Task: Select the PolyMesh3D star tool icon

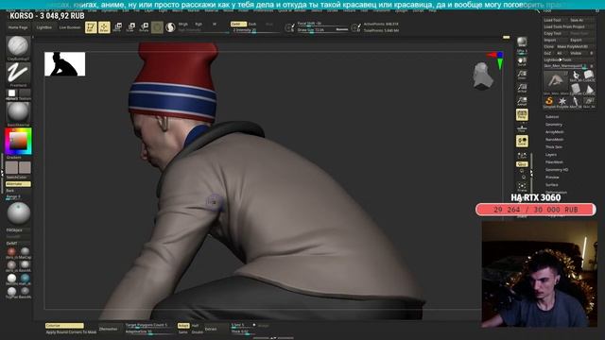Action: (x=562, y=101)
